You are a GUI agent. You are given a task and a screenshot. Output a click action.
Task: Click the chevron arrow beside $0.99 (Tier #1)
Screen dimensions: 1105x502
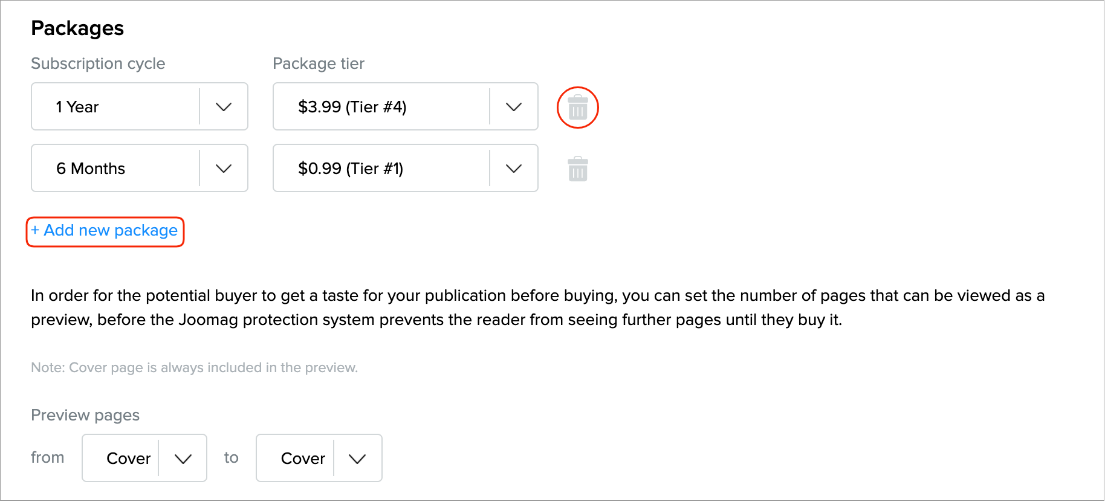point(513,169)
